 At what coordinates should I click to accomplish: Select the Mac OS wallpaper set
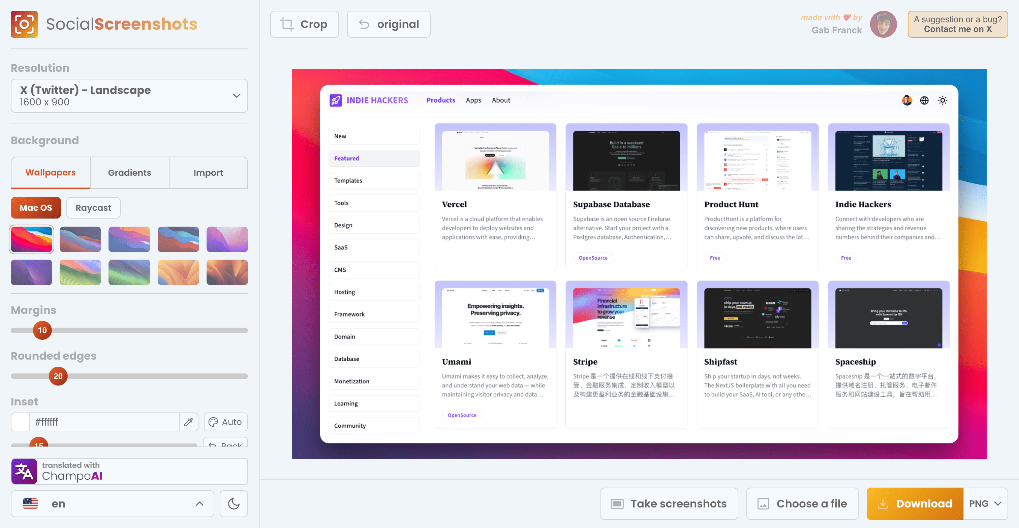pos(36,207)
